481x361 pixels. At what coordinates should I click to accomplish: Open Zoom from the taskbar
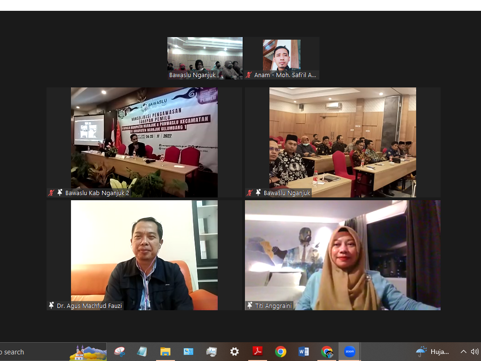[349, 352]
